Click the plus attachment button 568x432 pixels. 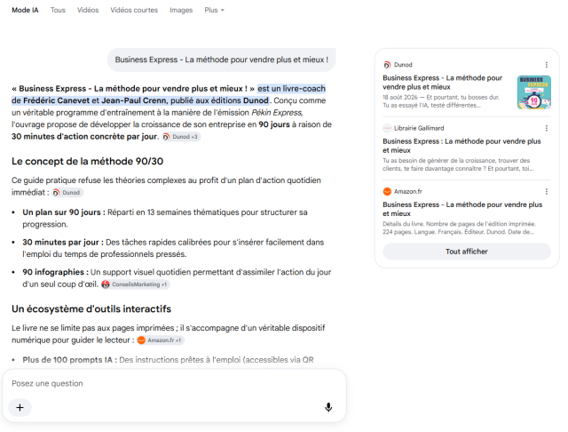[x=20, y=407]
